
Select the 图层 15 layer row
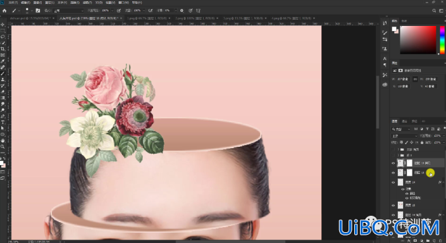tap(418, 205)
